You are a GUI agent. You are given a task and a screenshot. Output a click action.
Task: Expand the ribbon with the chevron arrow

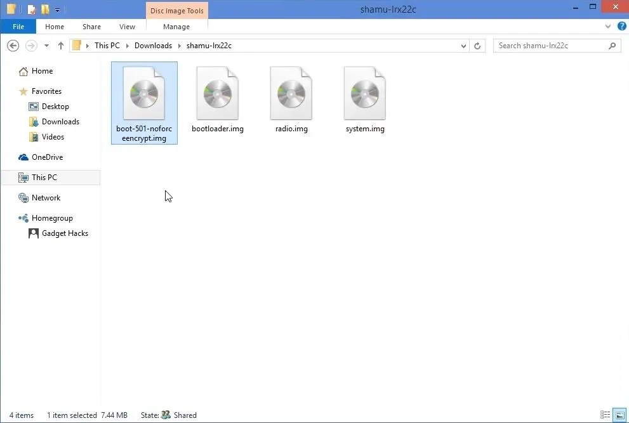(x=608, y=27)
